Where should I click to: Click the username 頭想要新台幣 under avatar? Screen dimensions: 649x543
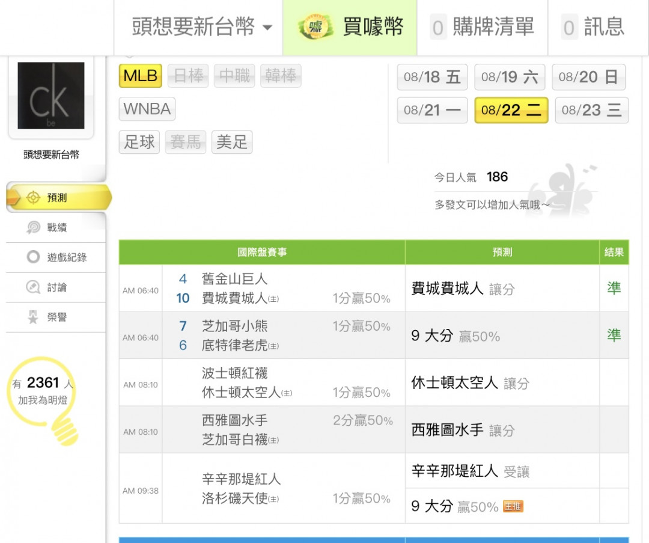(51, 155)
